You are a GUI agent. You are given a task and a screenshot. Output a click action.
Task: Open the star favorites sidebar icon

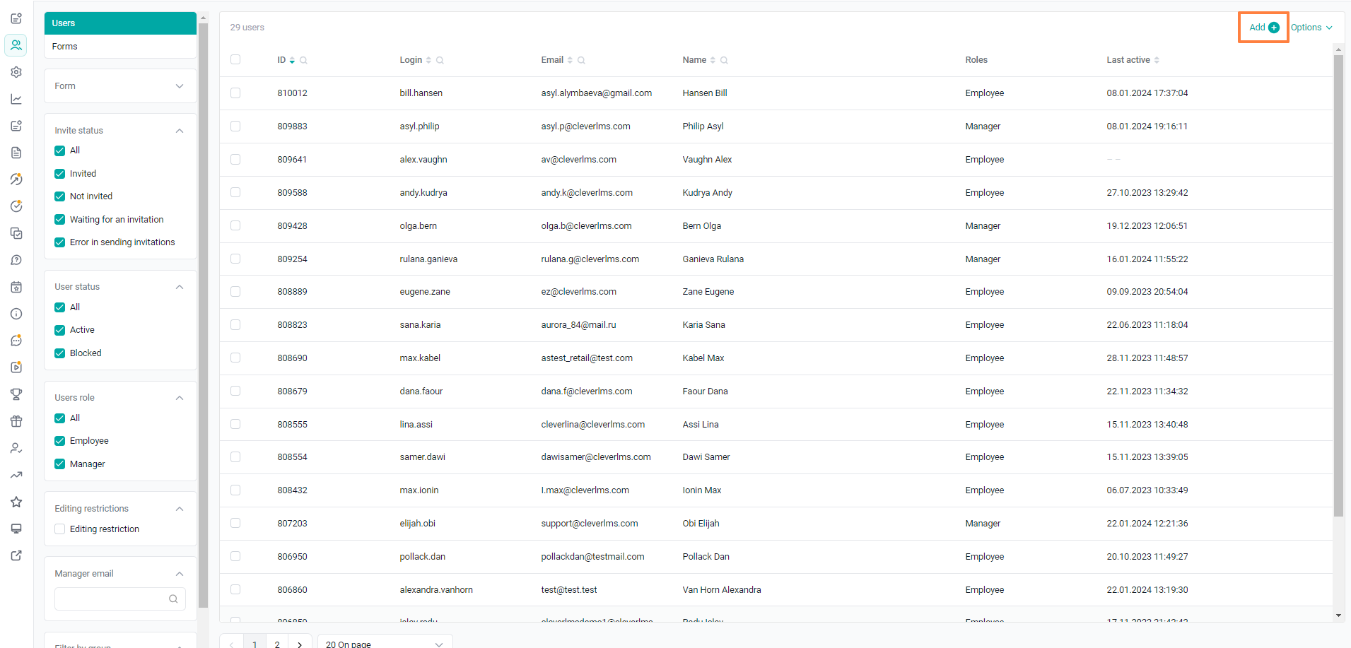point(16,502)
